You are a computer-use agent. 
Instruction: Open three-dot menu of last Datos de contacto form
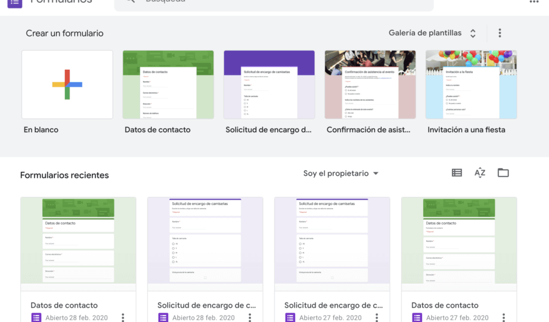tap(504, 317)
